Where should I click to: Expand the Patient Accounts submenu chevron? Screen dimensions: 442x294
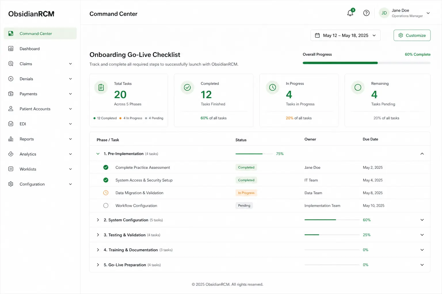71,109
